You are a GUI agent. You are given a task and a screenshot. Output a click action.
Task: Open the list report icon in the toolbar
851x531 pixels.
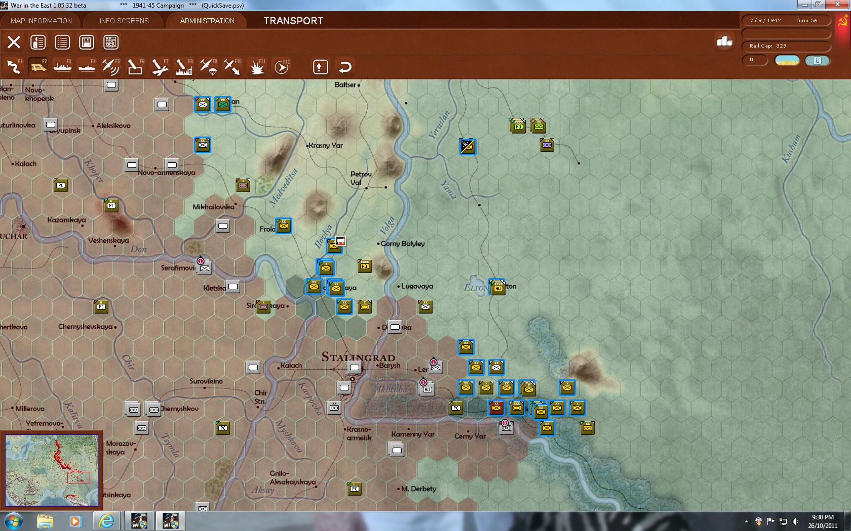(x=62, y=42)
